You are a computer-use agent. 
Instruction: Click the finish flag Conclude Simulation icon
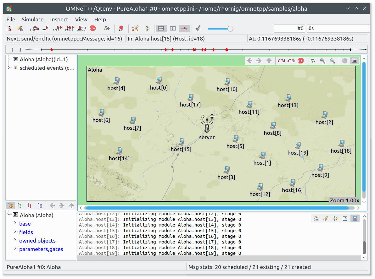[107, 29]
